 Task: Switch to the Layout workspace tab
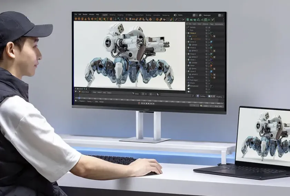pos(105,15)
